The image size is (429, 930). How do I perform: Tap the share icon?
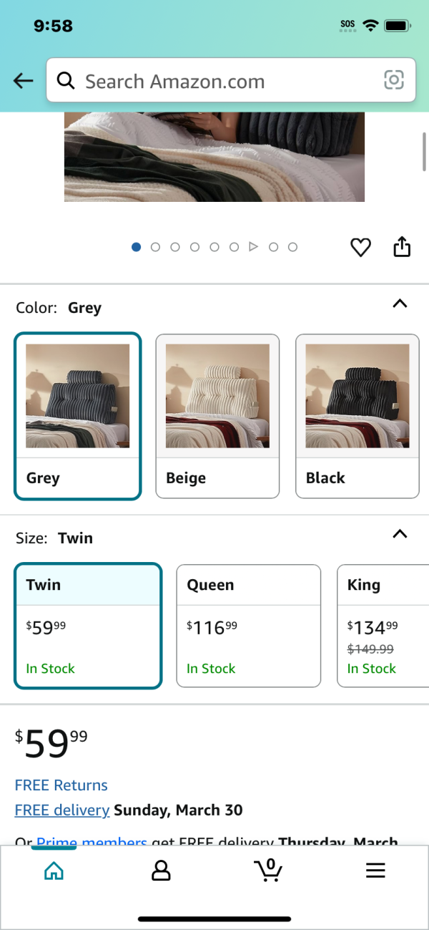(402, 246)
